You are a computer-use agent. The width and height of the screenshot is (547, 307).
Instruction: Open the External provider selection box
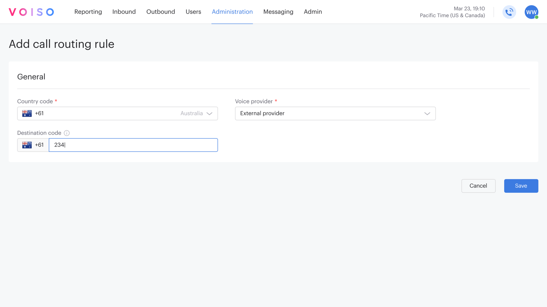pyautogui.click(x=329, y=113)
